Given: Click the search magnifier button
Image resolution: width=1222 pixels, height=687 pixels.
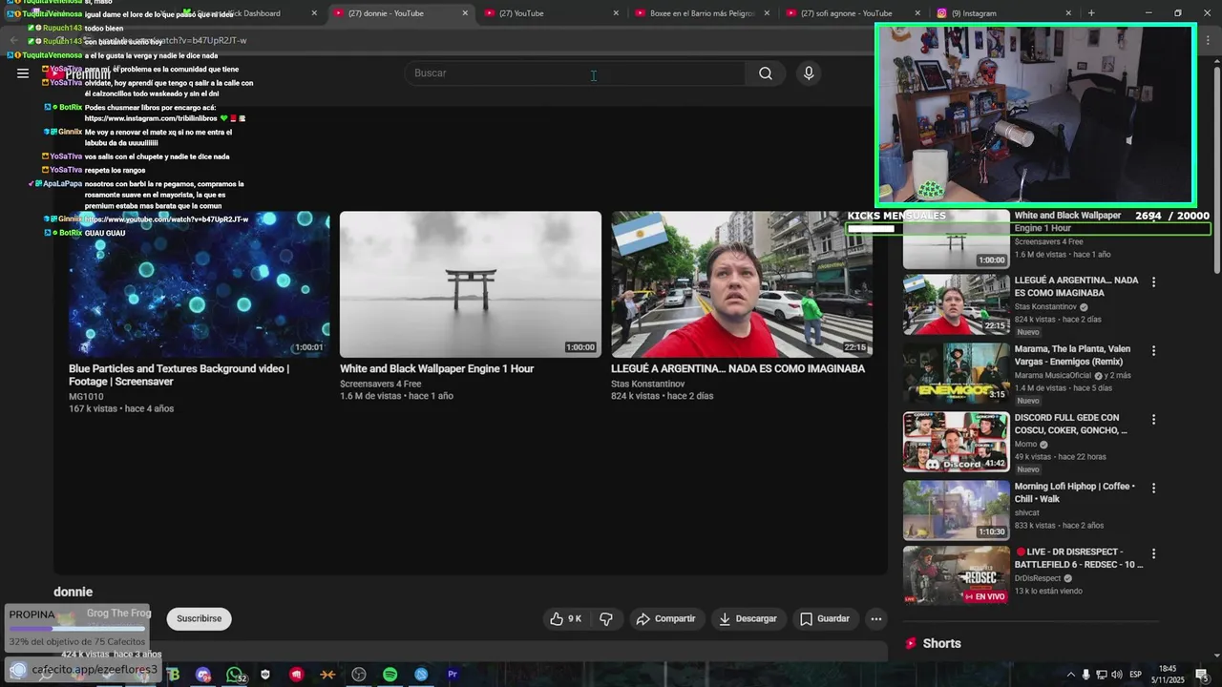Looking at the screenshot, I should pyautogui.click(x=766, y=73).
